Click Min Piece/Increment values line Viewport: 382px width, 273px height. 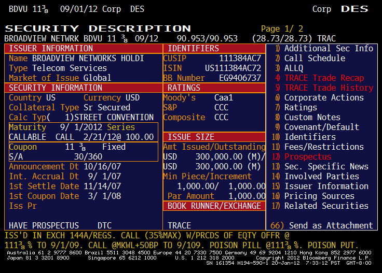[x=221, y=186]
